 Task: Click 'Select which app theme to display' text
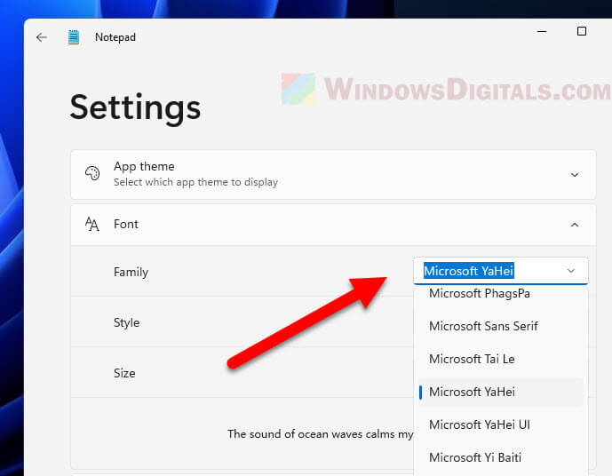tap(195, 182)
